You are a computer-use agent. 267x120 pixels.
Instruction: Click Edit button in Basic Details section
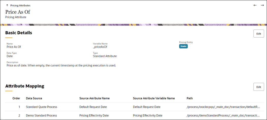click(x=258, y=34)
